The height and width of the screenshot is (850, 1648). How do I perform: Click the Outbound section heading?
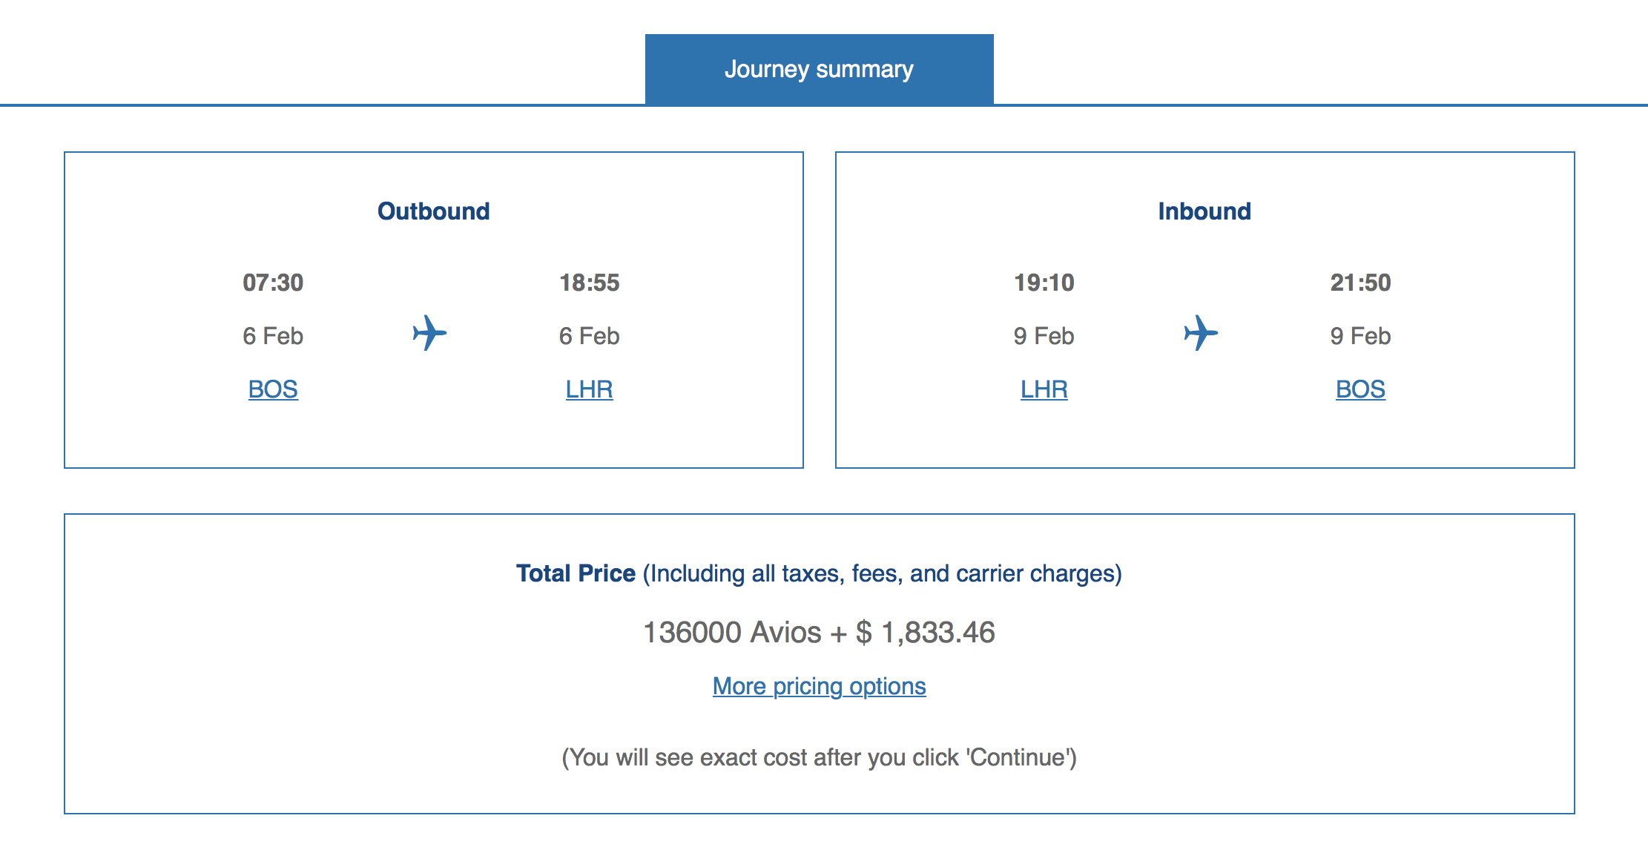433,211
